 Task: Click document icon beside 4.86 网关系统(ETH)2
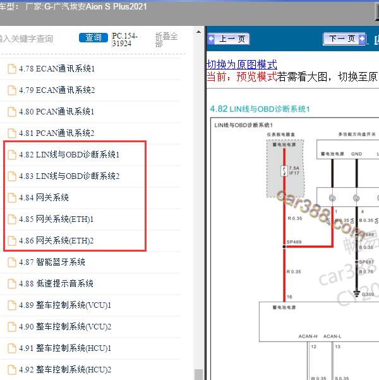(11, 241)
